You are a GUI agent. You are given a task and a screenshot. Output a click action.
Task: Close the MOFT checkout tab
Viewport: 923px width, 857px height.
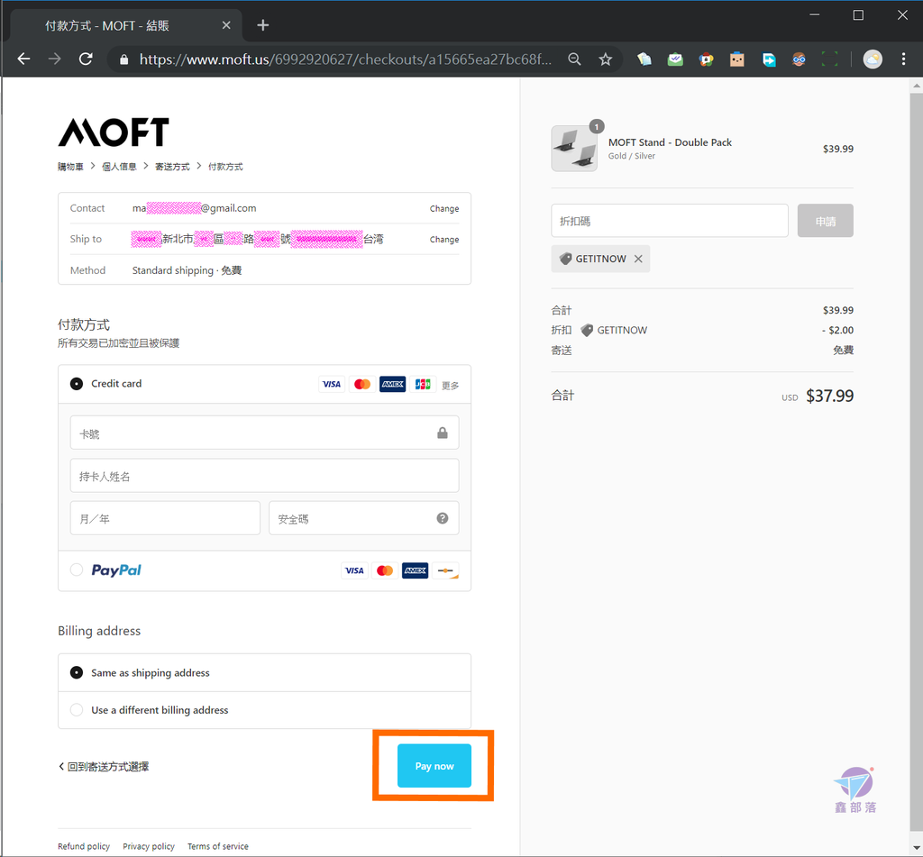tap(226, 25)
